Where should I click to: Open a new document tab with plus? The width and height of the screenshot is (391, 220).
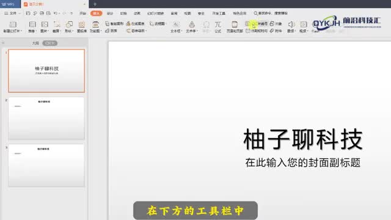tap(95, 4)
